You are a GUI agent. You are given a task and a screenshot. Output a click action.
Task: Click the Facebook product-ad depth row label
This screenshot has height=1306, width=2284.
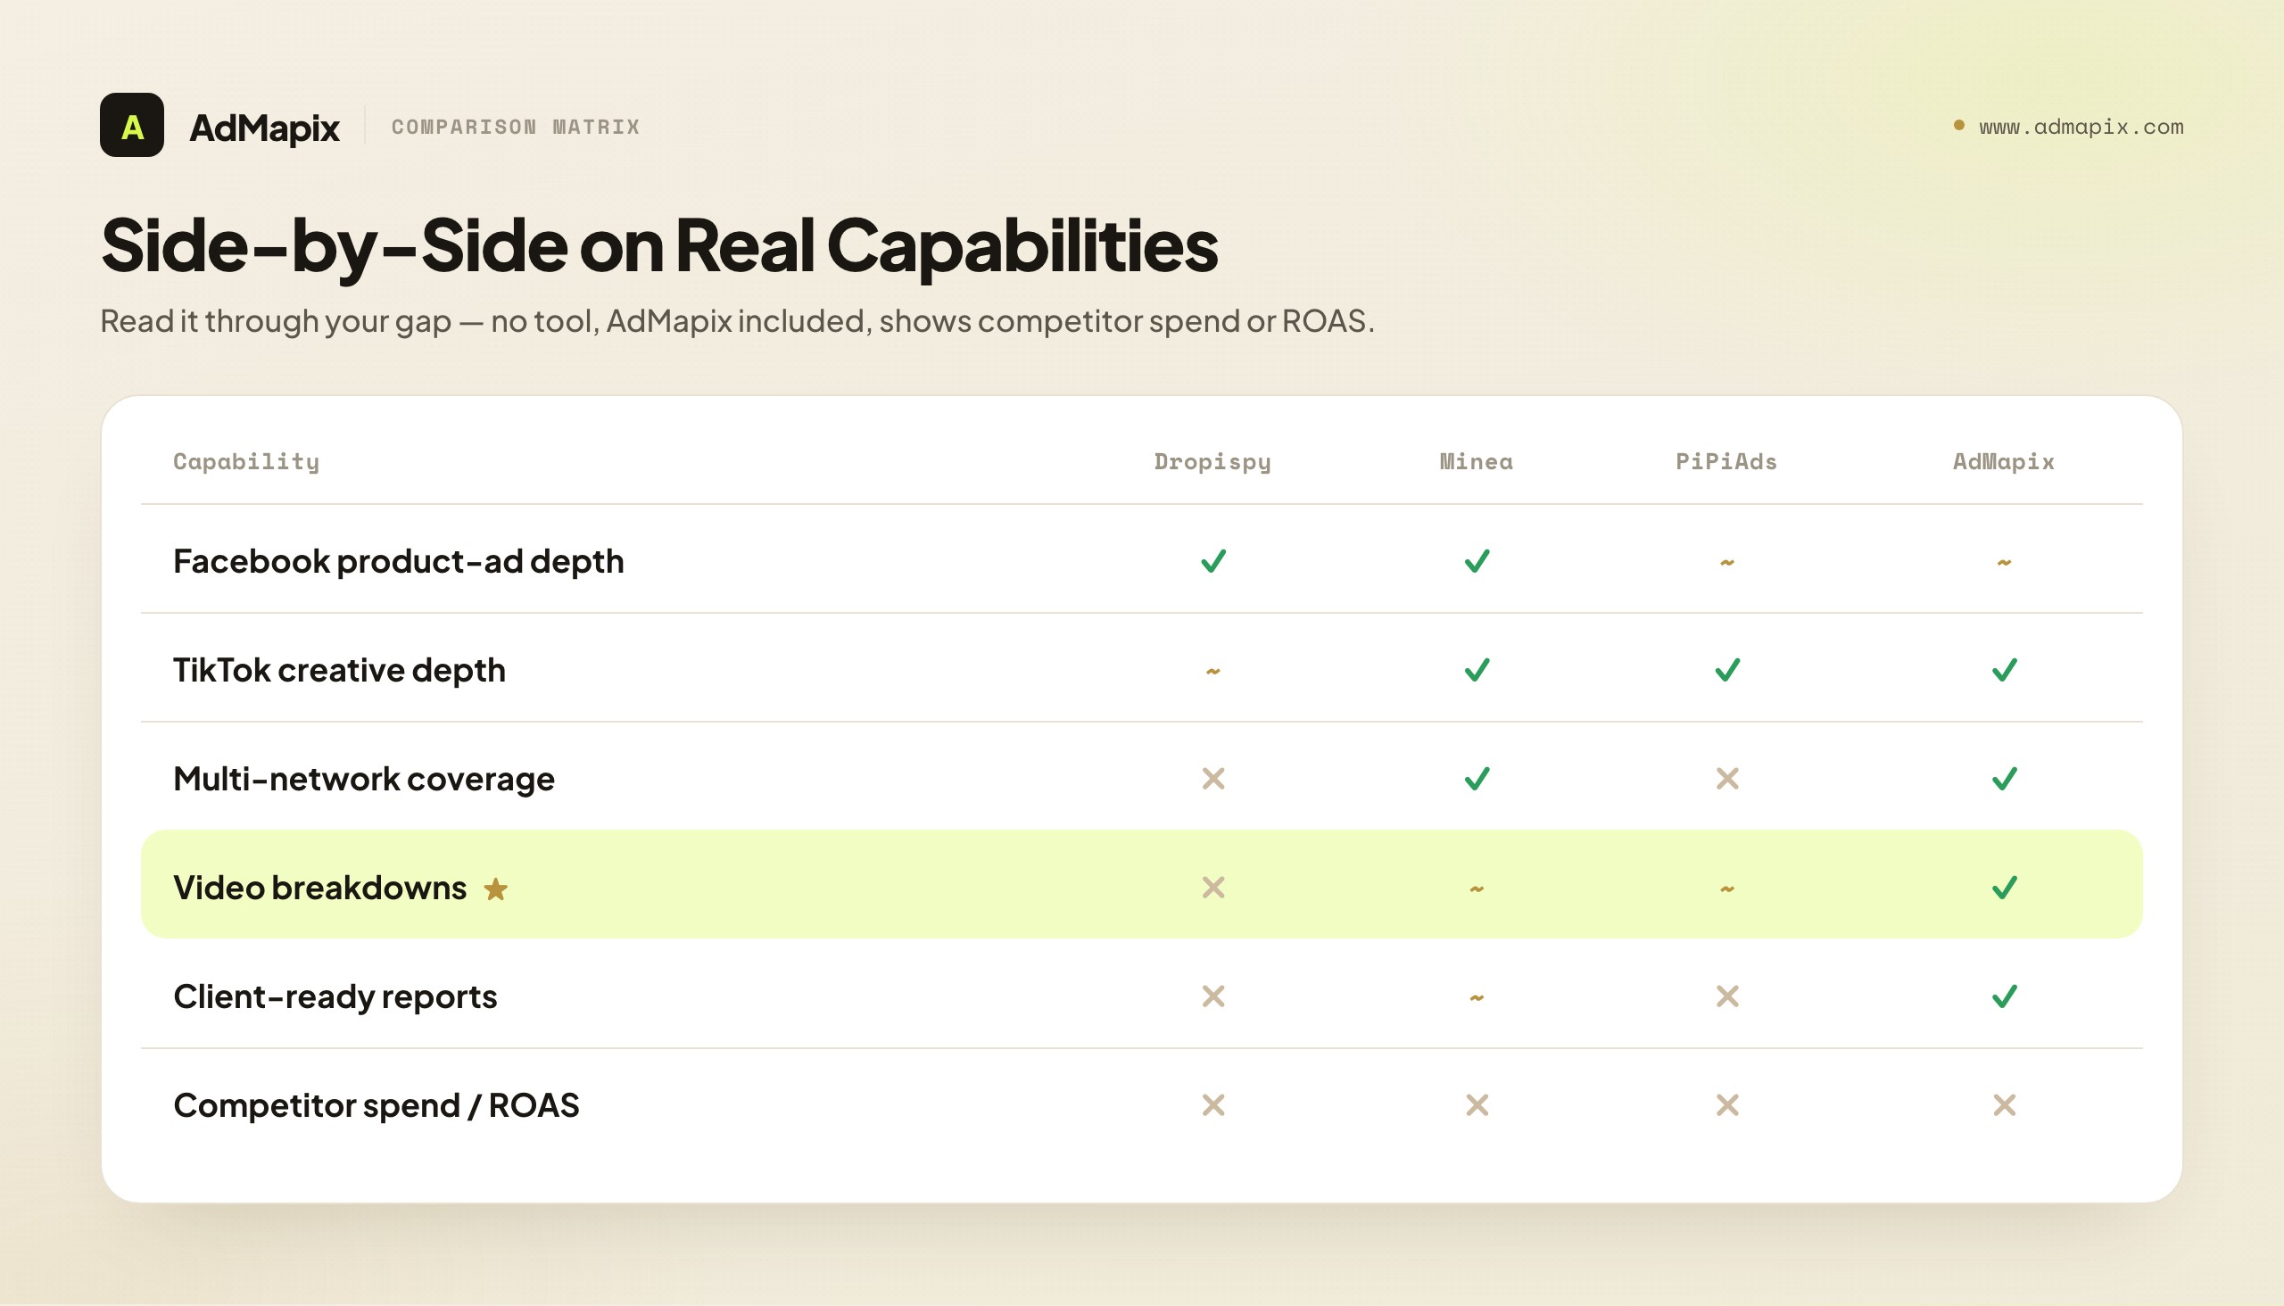pyautogui.click(x=398, y=561)
